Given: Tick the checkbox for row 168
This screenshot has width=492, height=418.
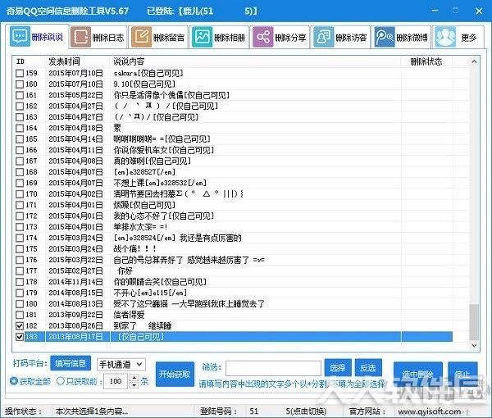Looking at the screenshot, I should coord(20,172).
